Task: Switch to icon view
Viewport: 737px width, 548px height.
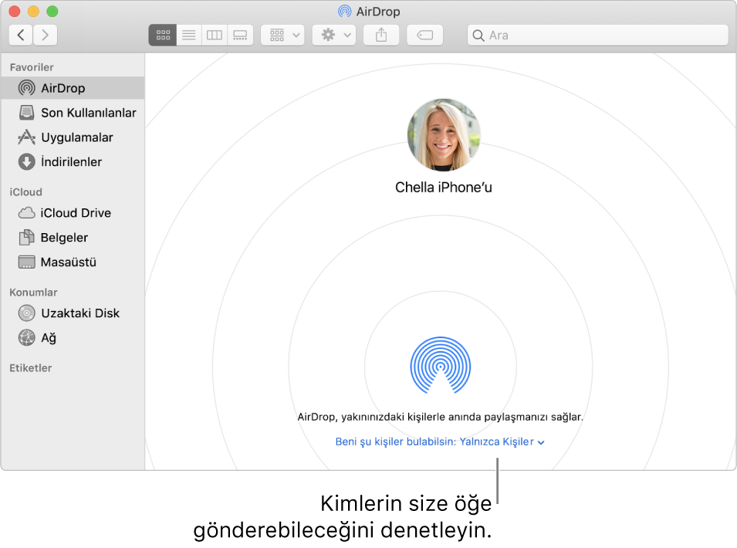Action: pyautogui.click(x=163, y=36)
